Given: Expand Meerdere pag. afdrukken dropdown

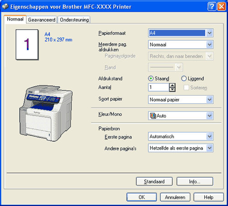Looking at the screenshot, I should [x=210, y=45].
